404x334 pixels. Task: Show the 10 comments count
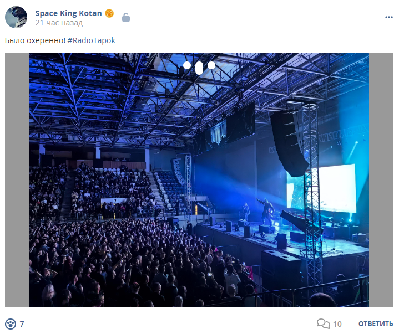(x=337, y=324)
